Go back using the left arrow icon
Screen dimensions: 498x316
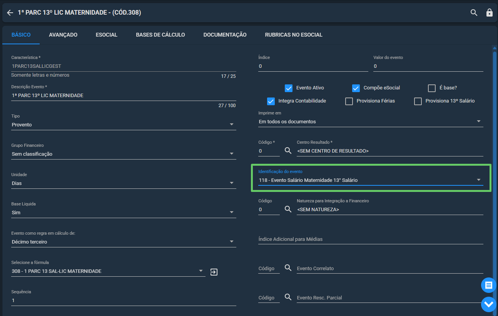tap(10, 13)
